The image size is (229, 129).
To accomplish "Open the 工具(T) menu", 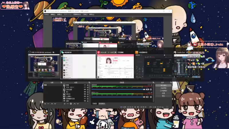I will coord(85,15).
